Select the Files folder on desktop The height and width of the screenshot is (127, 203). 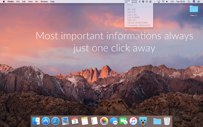(194, 11)
